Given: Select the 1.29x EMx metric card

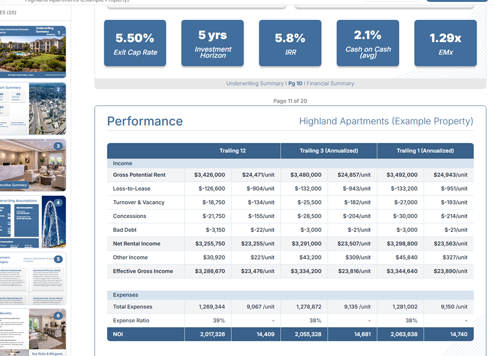Looking at the screenshot, I should click(x=445, y=43).
